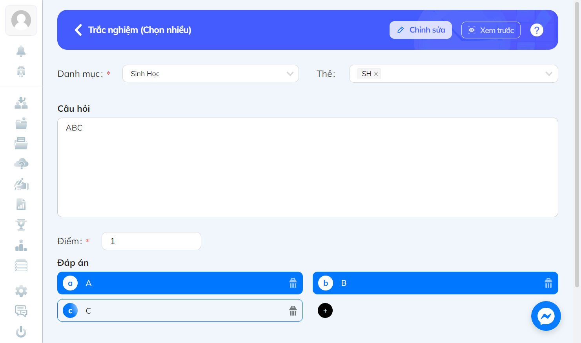The width and height of the screenshot is (581, 343).
Task: Open the writing hand icon in sidebar
Action: [x=21, y=184]
